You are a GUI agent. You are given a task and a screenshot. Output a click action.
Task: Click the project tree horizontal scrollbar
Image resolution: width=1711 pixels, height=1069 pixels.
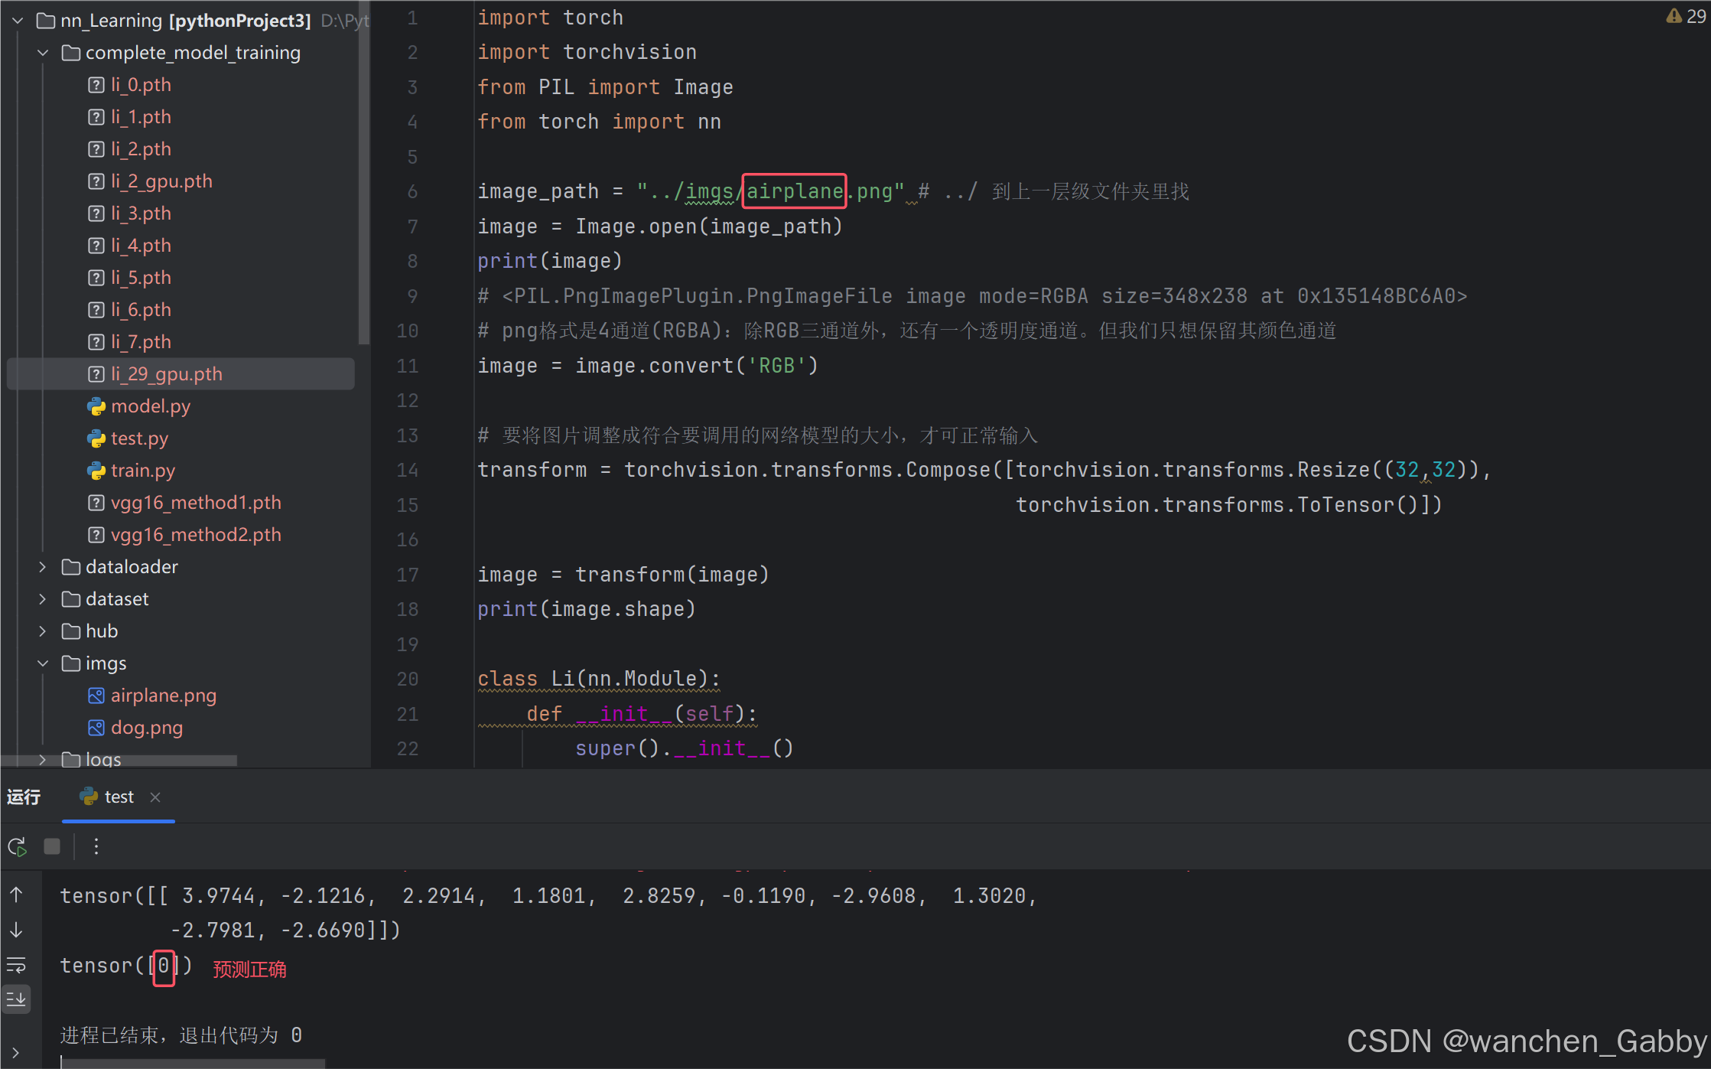point(119,761)
